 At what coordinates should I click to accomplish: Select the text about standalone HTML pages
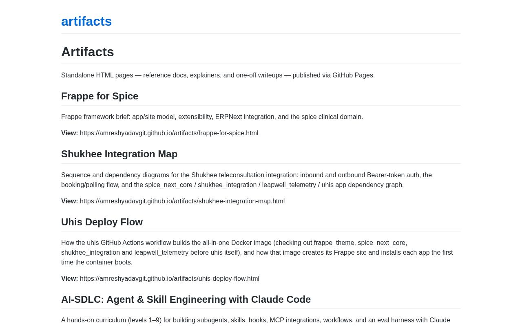(x=218, y=75)
